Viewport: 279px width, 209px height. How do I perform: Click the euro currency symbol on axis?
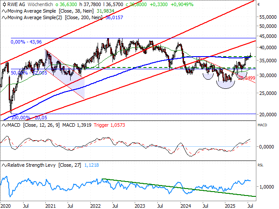pyautogui.click(x=259, y=4)
